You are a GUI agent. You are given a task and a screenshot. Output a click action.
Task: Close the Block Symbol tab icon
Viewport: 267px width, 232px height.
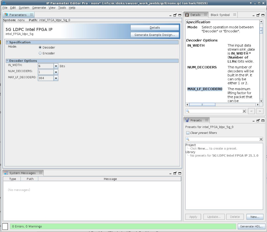[x=235, y=15]
